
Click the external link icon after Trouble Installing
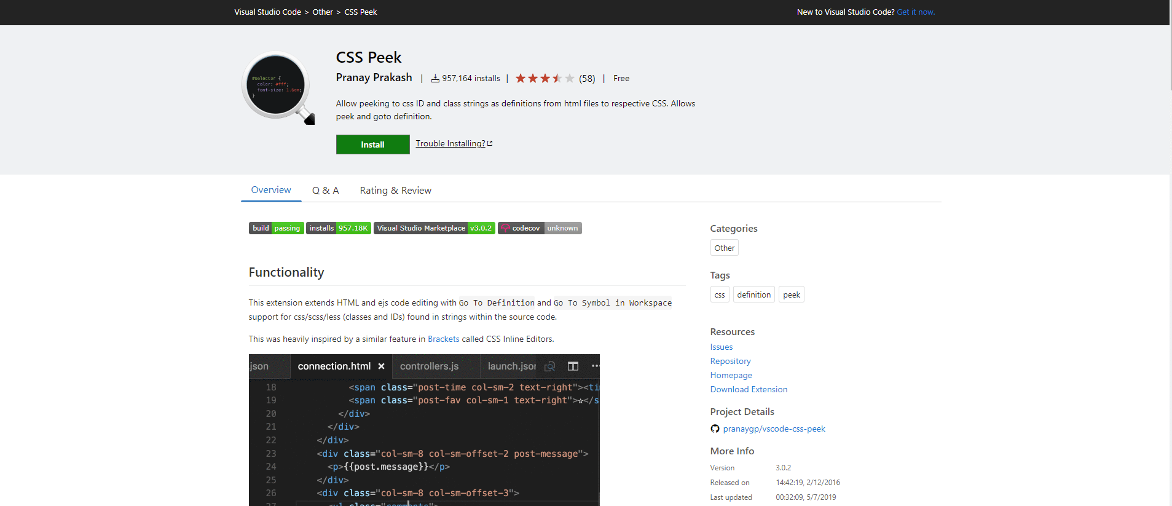click(x=490, y=143)
